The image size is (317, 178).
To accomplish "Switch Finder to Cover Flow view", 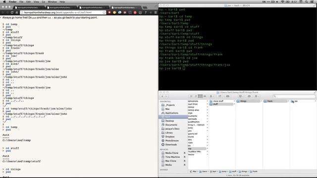I will tap(205, 96).
